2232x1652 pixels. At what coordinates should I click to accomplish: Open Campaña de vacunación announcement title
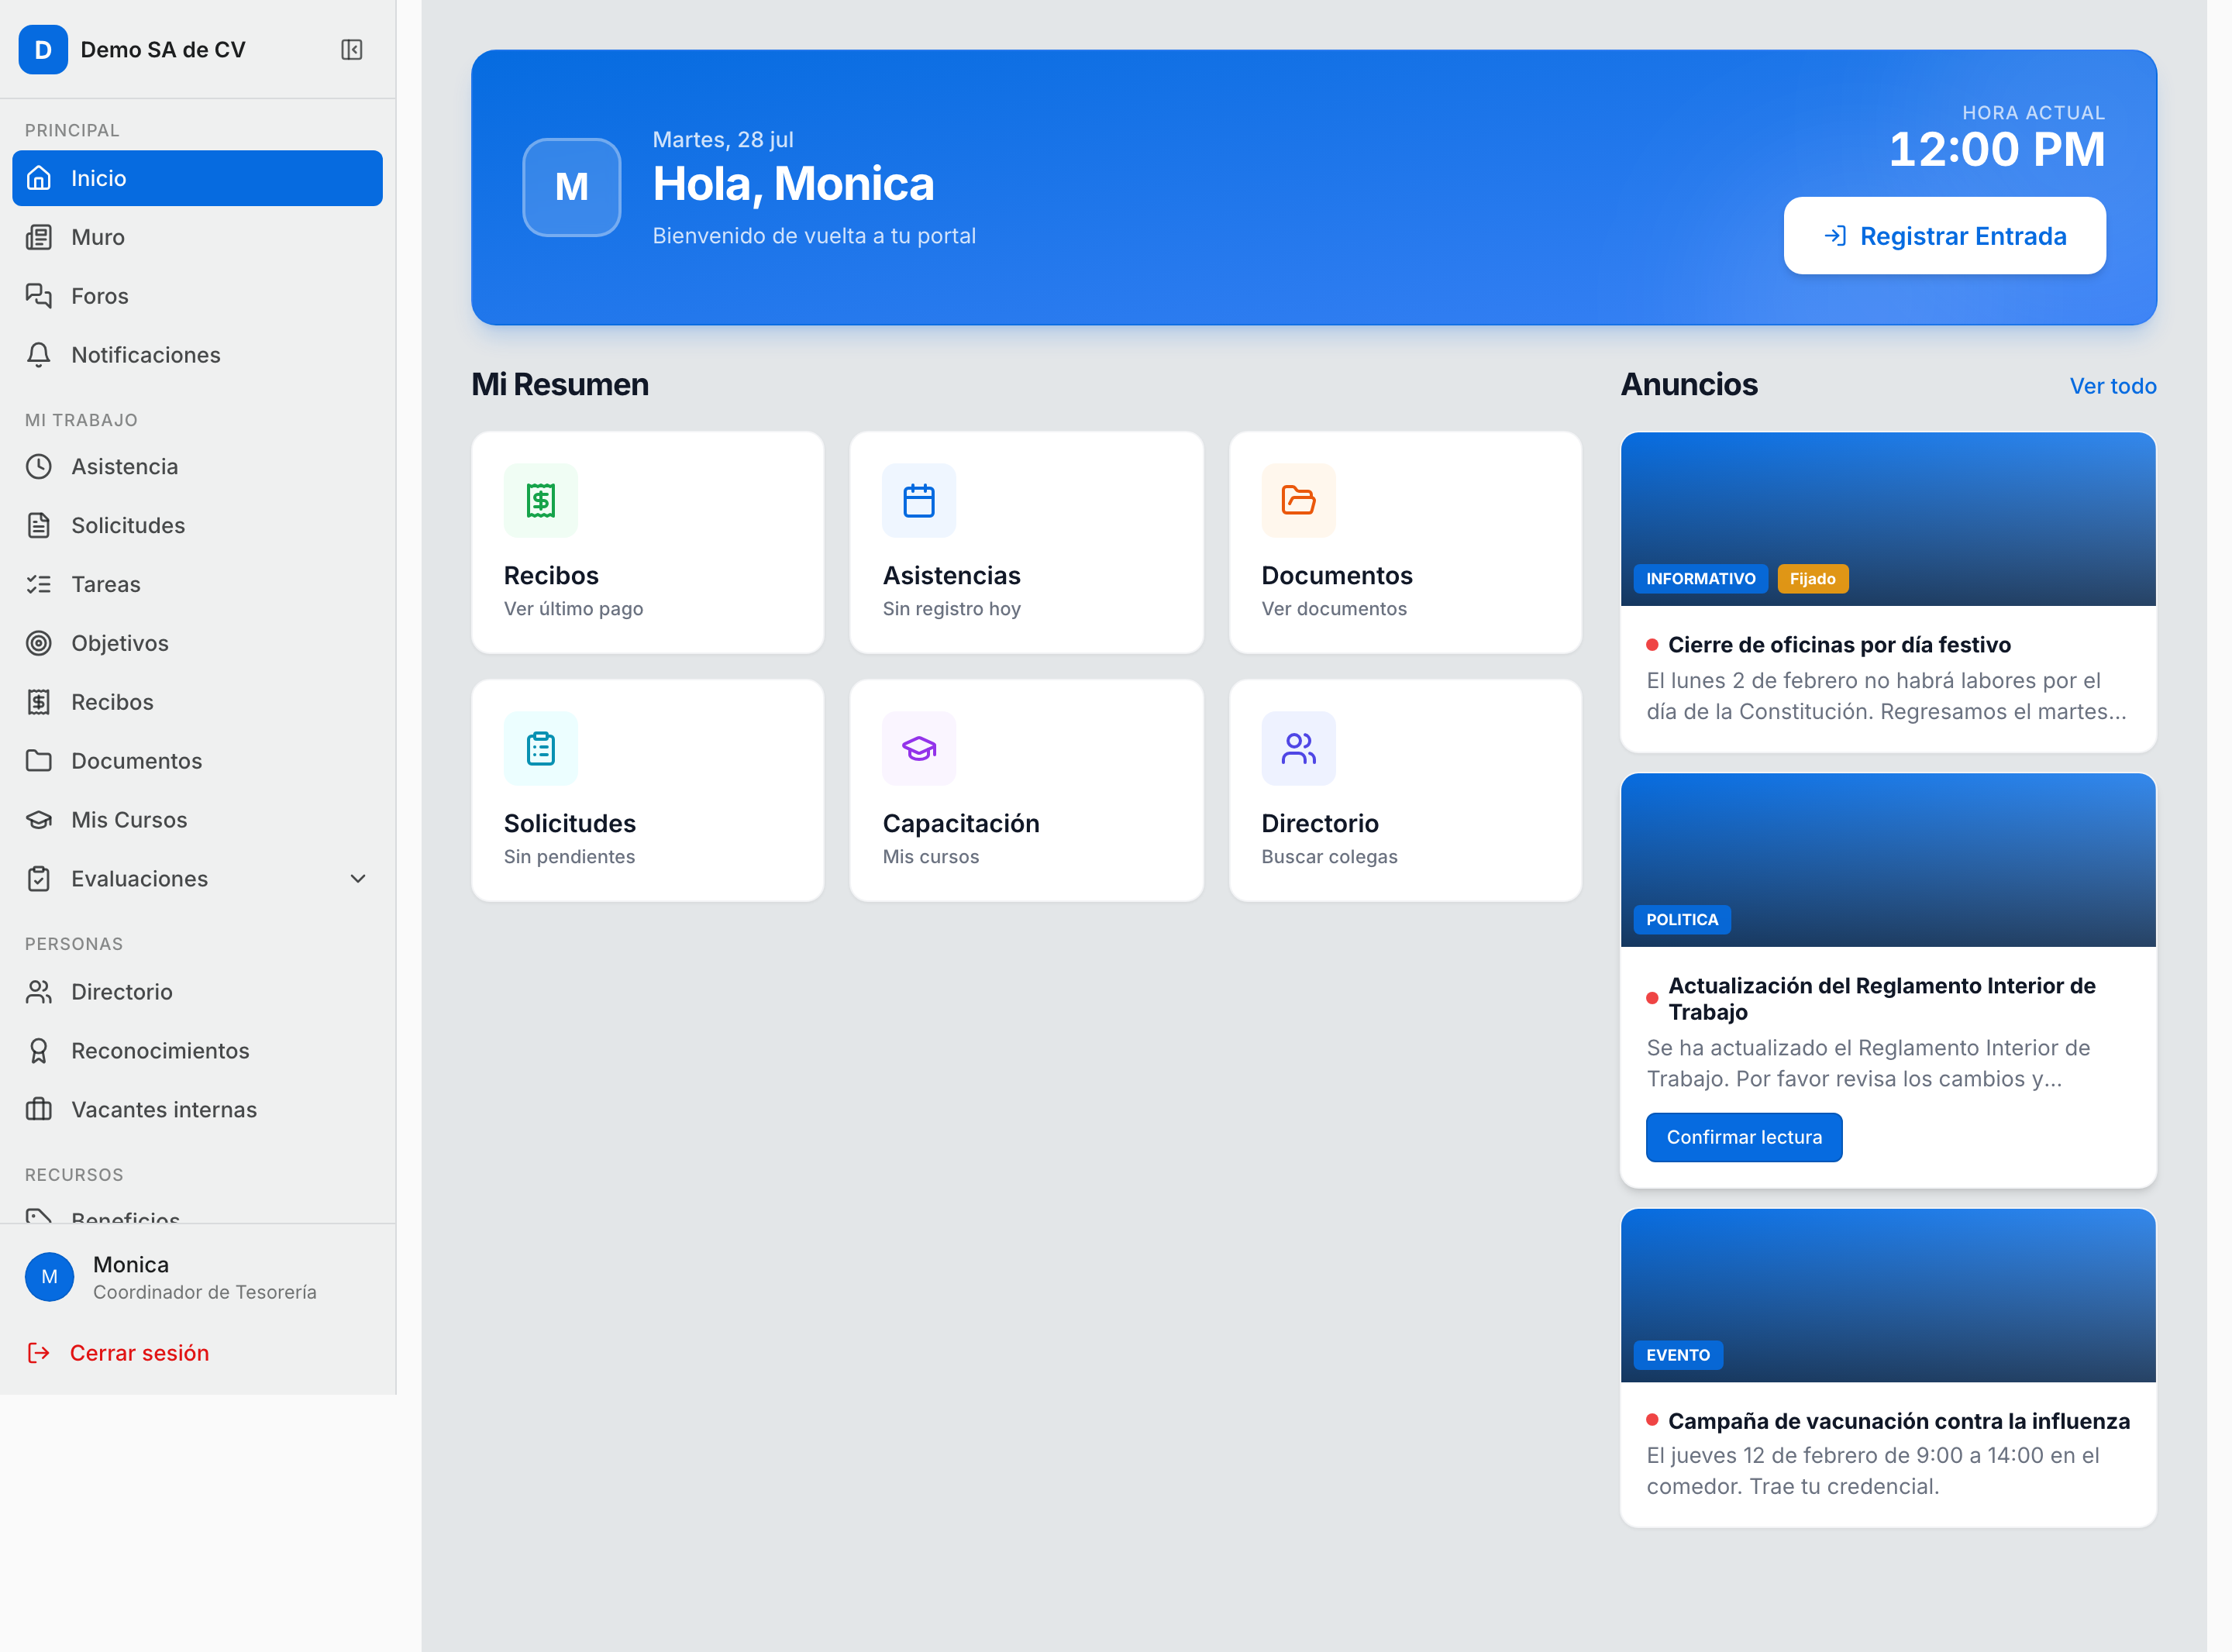1898,1421
